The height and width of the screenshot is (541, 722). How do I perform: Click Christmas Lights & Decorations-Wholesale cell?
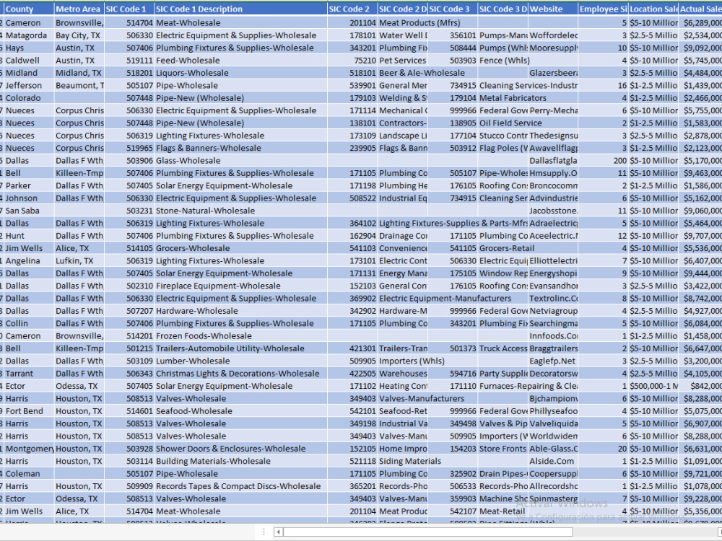pos(240,374)
